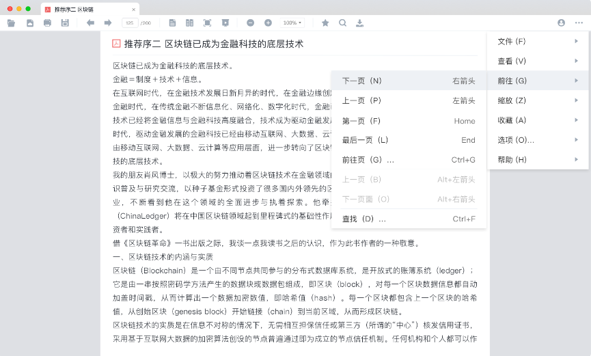Screen dimensions: 591x356
Task: Choose 下一页 (N) from submenu
Action: click(409, 81)
